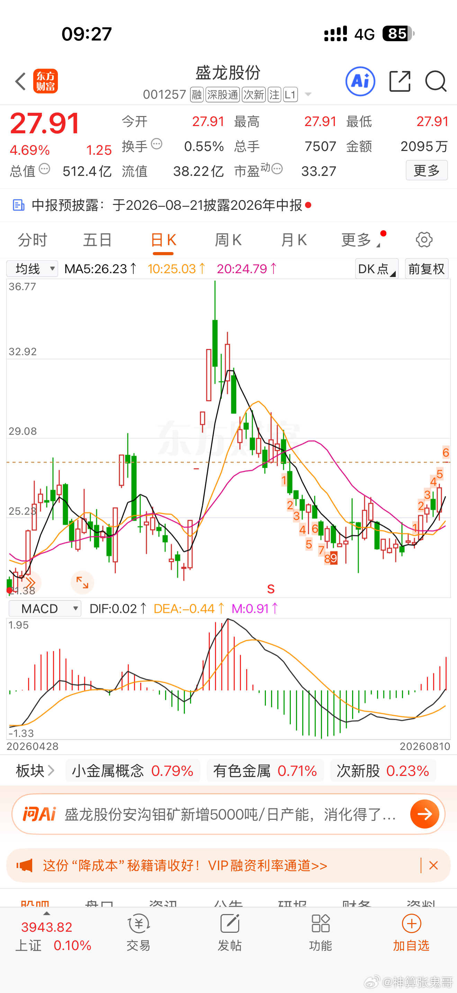Tap the DEA:-0.44 value
The height and width of the screenshot is (993, 457).
click(x=189, y=609)
